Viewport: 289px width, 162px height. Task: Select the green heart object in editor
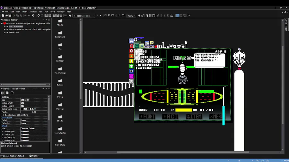(131, 66)
